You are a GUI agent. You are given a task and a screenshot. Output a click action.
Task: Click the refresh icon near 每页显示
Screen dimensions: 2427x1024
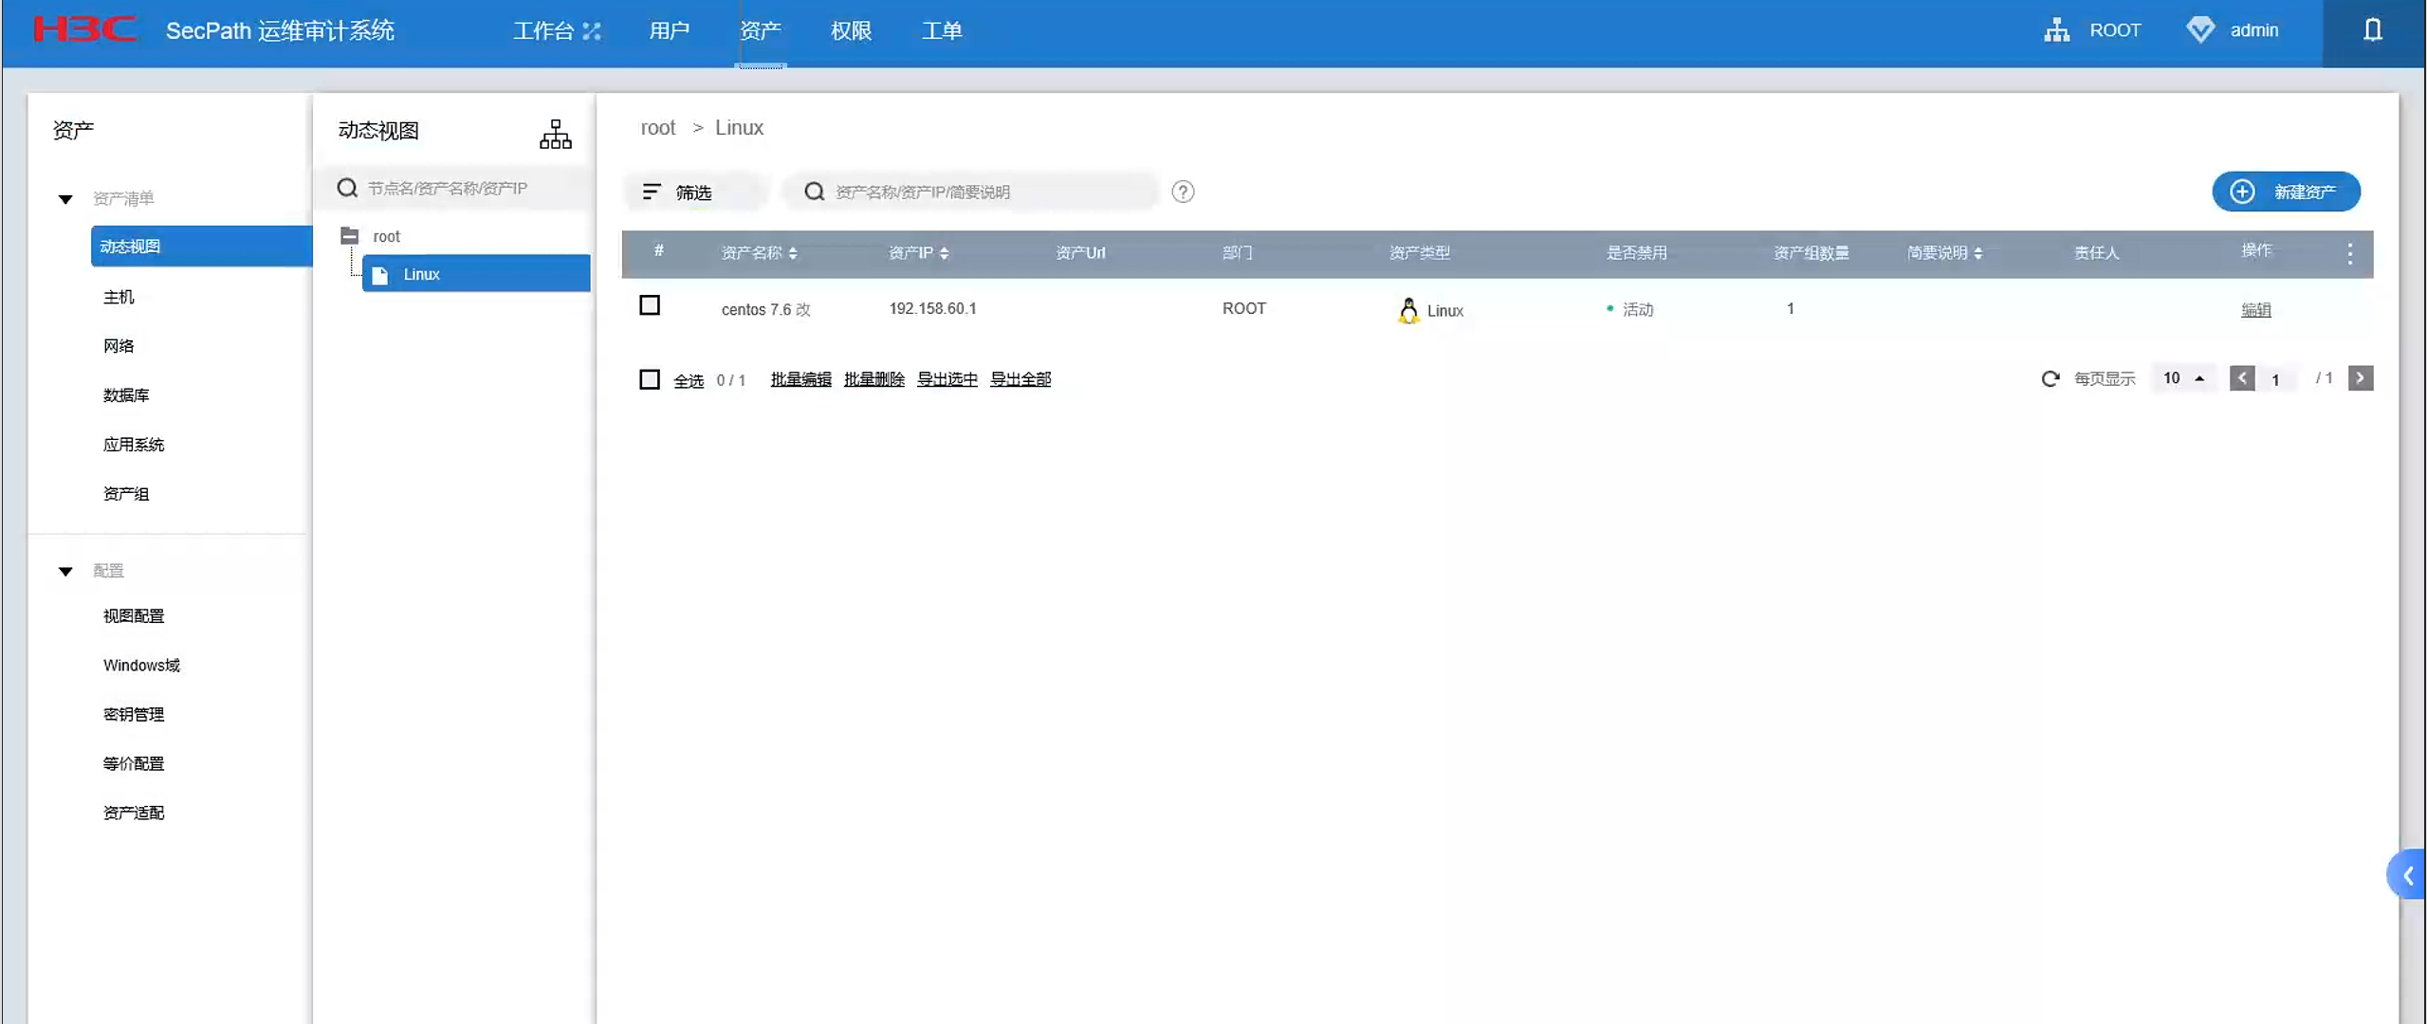click(x=2050, y=378)
